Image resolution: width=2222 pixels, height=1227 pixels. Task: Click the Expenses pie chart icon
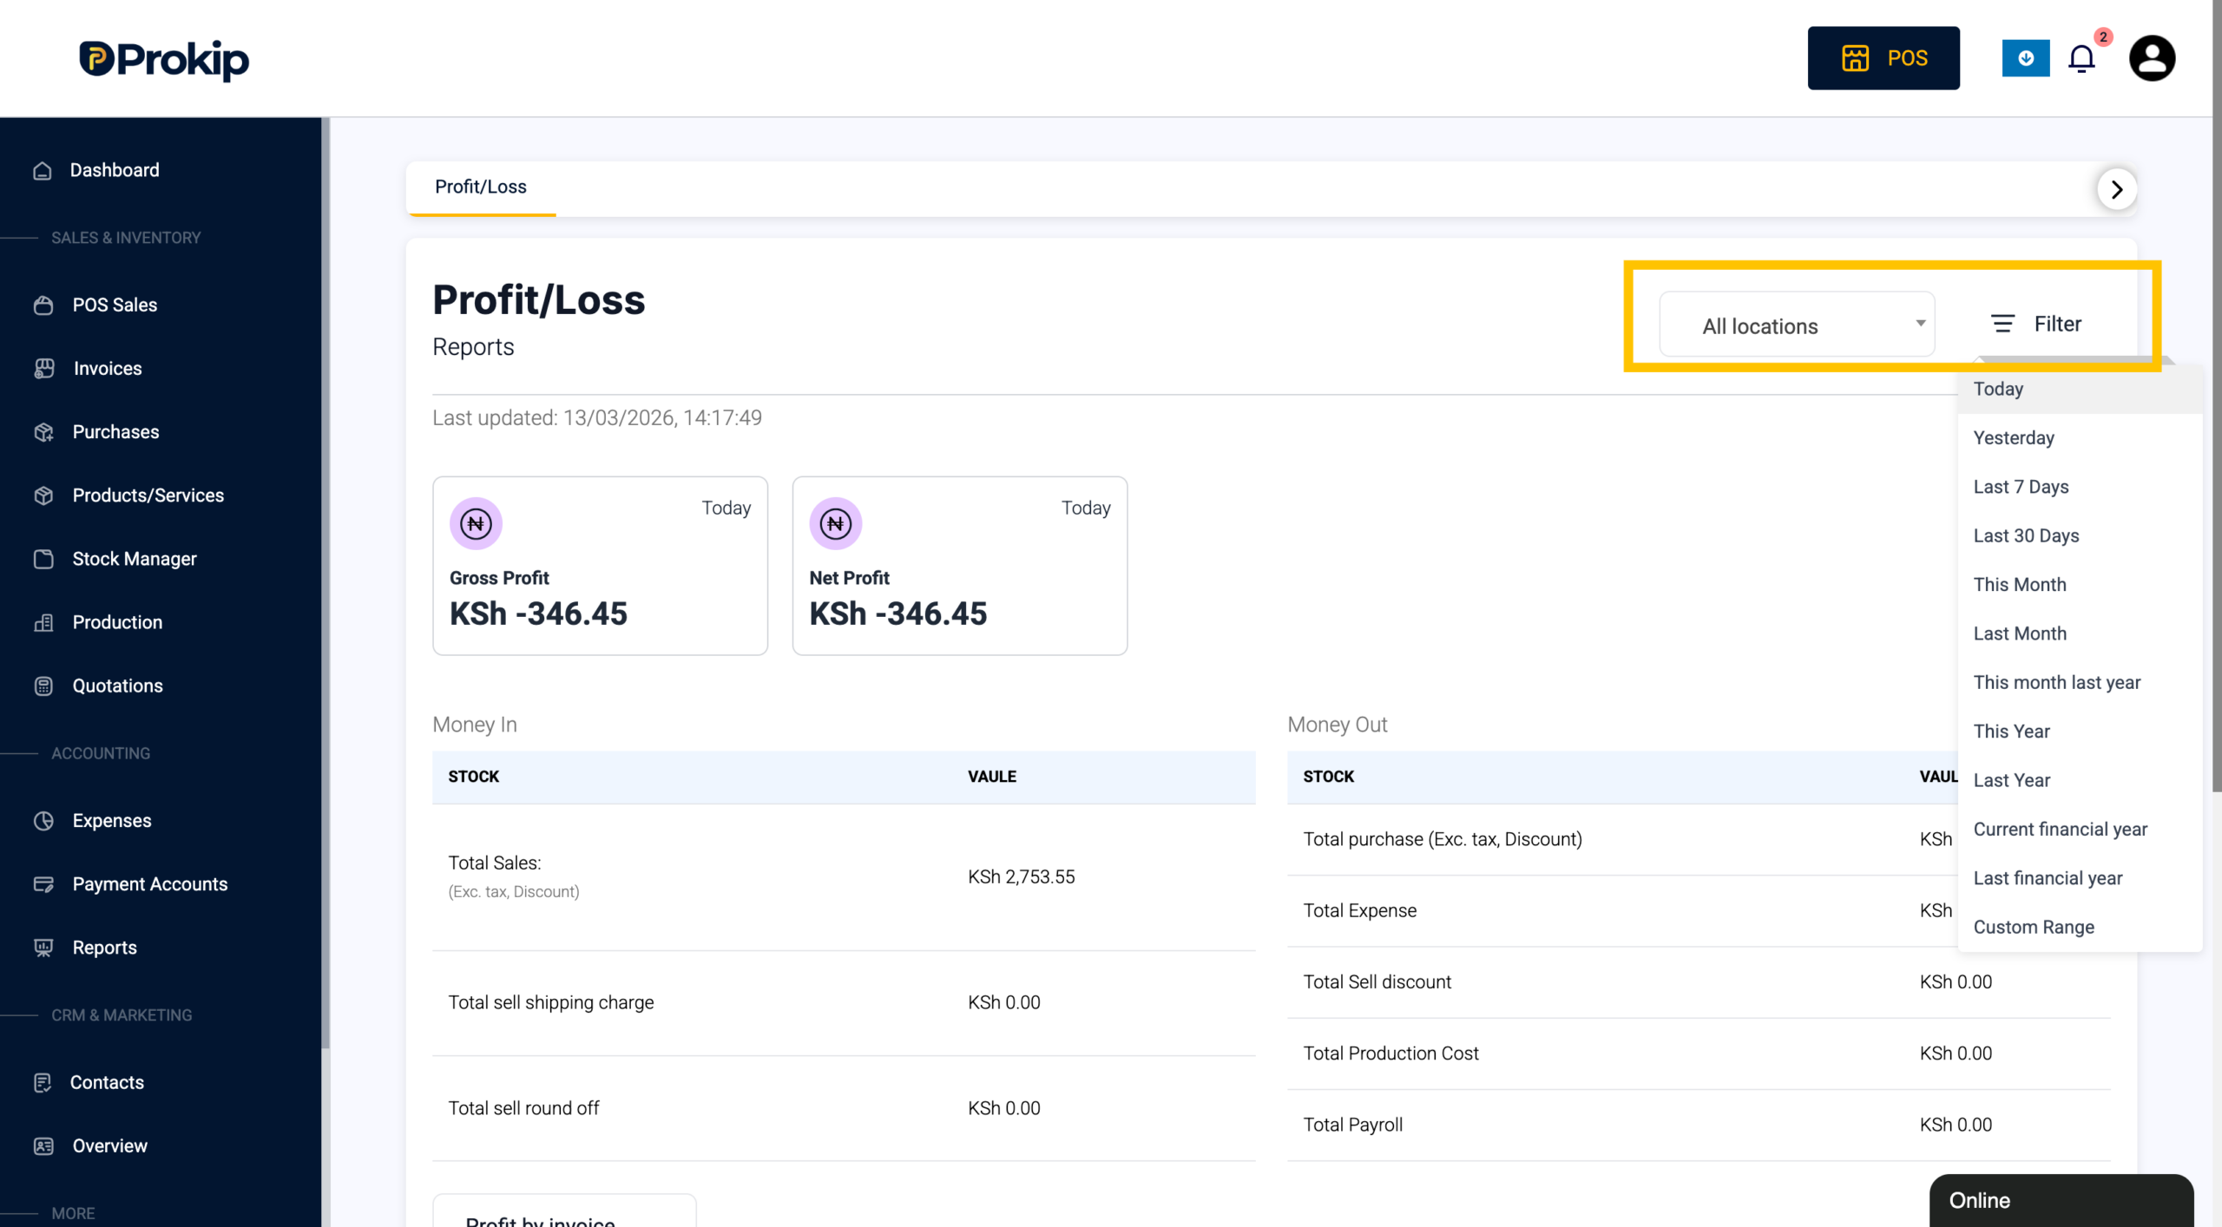43,821
